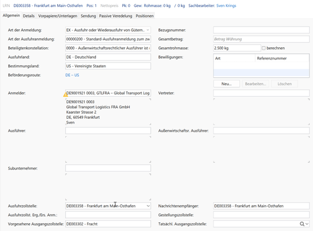Image resolution: width=313 pixels, height=231 pixels.
Task: Click the Subunternehmer text box
Action: [108, 168]
